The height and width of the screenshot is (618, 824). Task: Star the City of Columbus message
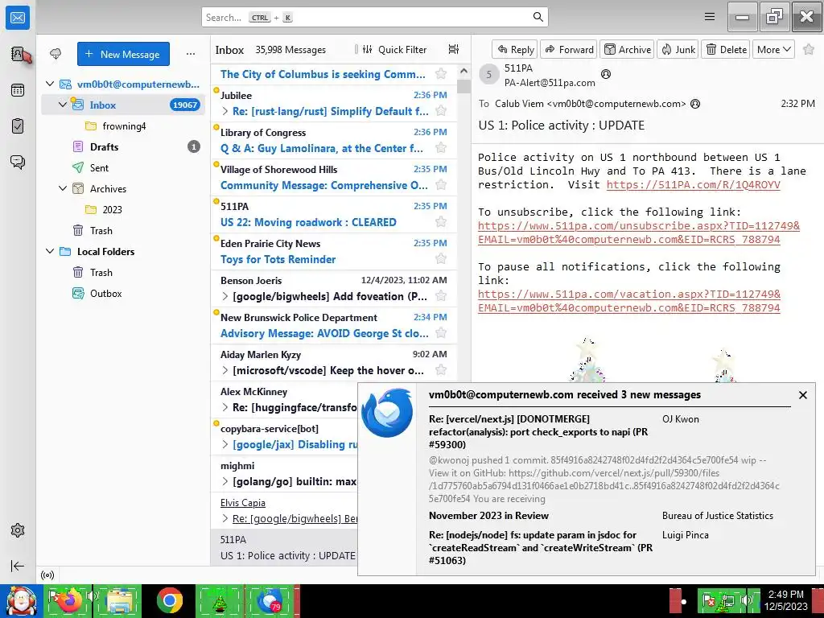tap(441, 73)
